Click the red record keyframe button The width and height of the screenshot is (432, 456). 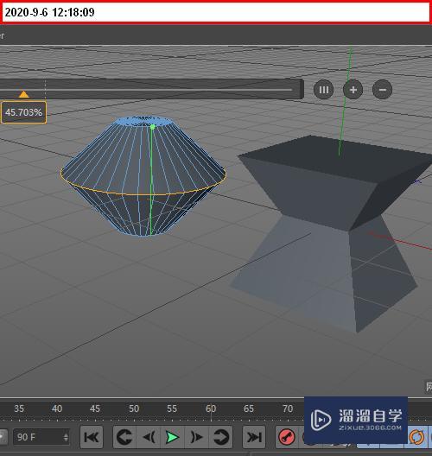[x=287, y=437]
